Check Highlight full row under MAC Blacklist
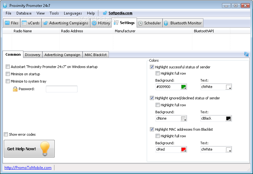Image resolution: width=253 pixels, height=174 pixels. (157, 136)
